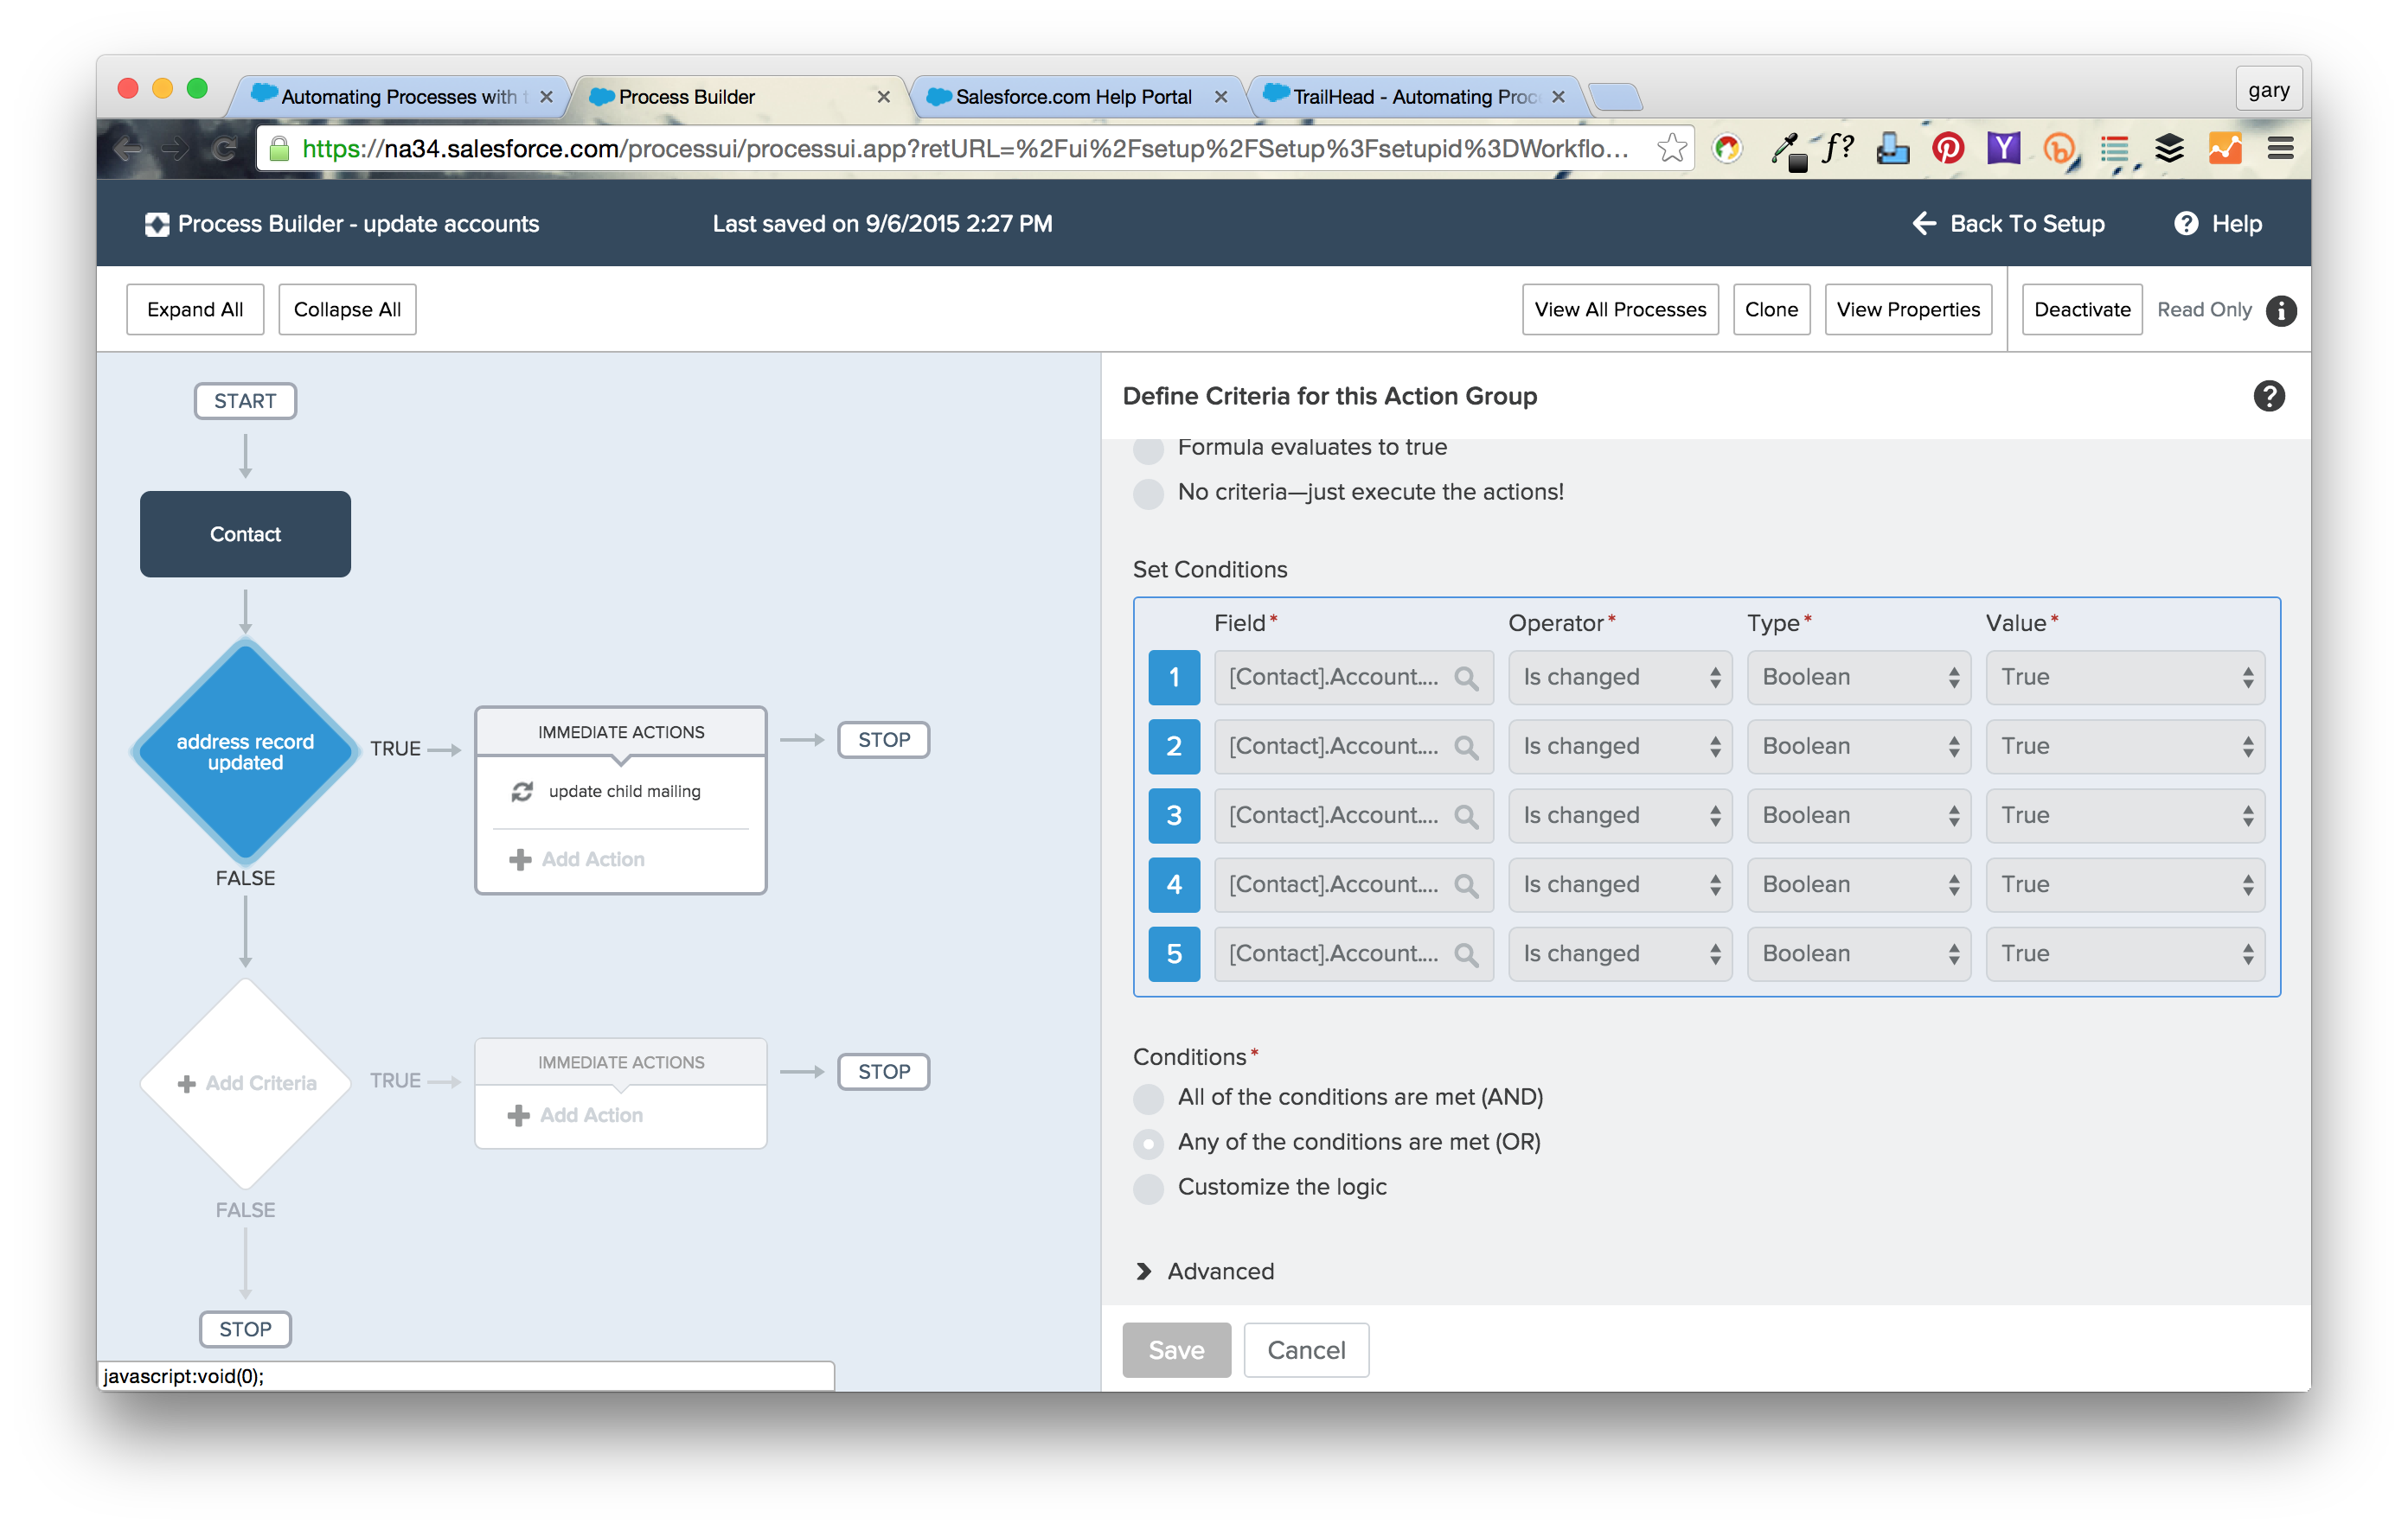This screenshot has height=1530, width=2408.
Task: Click the Pinterest extension icon
Action: (1947, 149)
